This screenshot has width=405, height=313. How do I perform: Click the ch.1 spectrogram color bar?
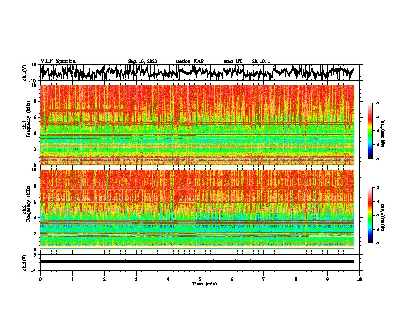[370, 131]
